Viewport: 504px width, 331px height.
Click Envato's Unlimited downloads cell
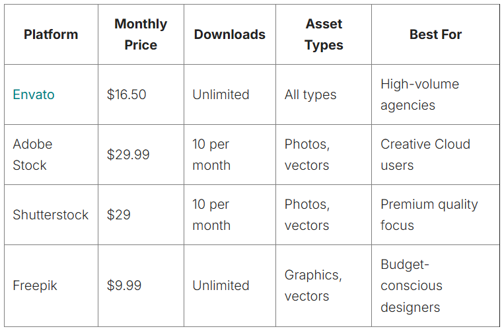tap(221, 94)
